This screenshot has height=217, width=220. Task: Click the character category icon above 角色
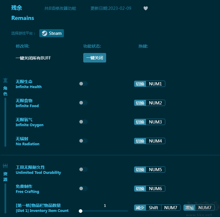coord(5,80)
